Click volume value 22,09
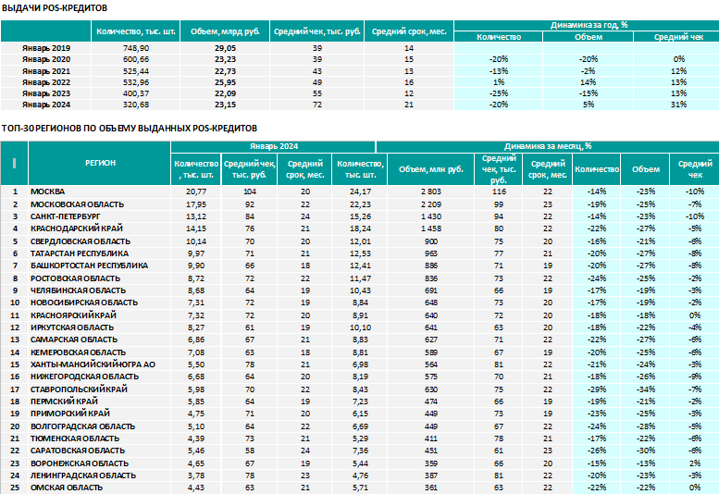 coord(225,93)
